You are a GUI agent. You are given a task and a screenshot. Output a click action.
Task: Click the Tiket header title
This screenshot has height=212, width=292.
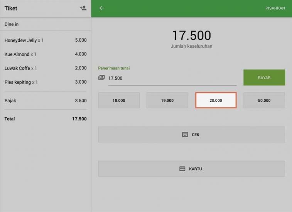(x=11, y=8)
